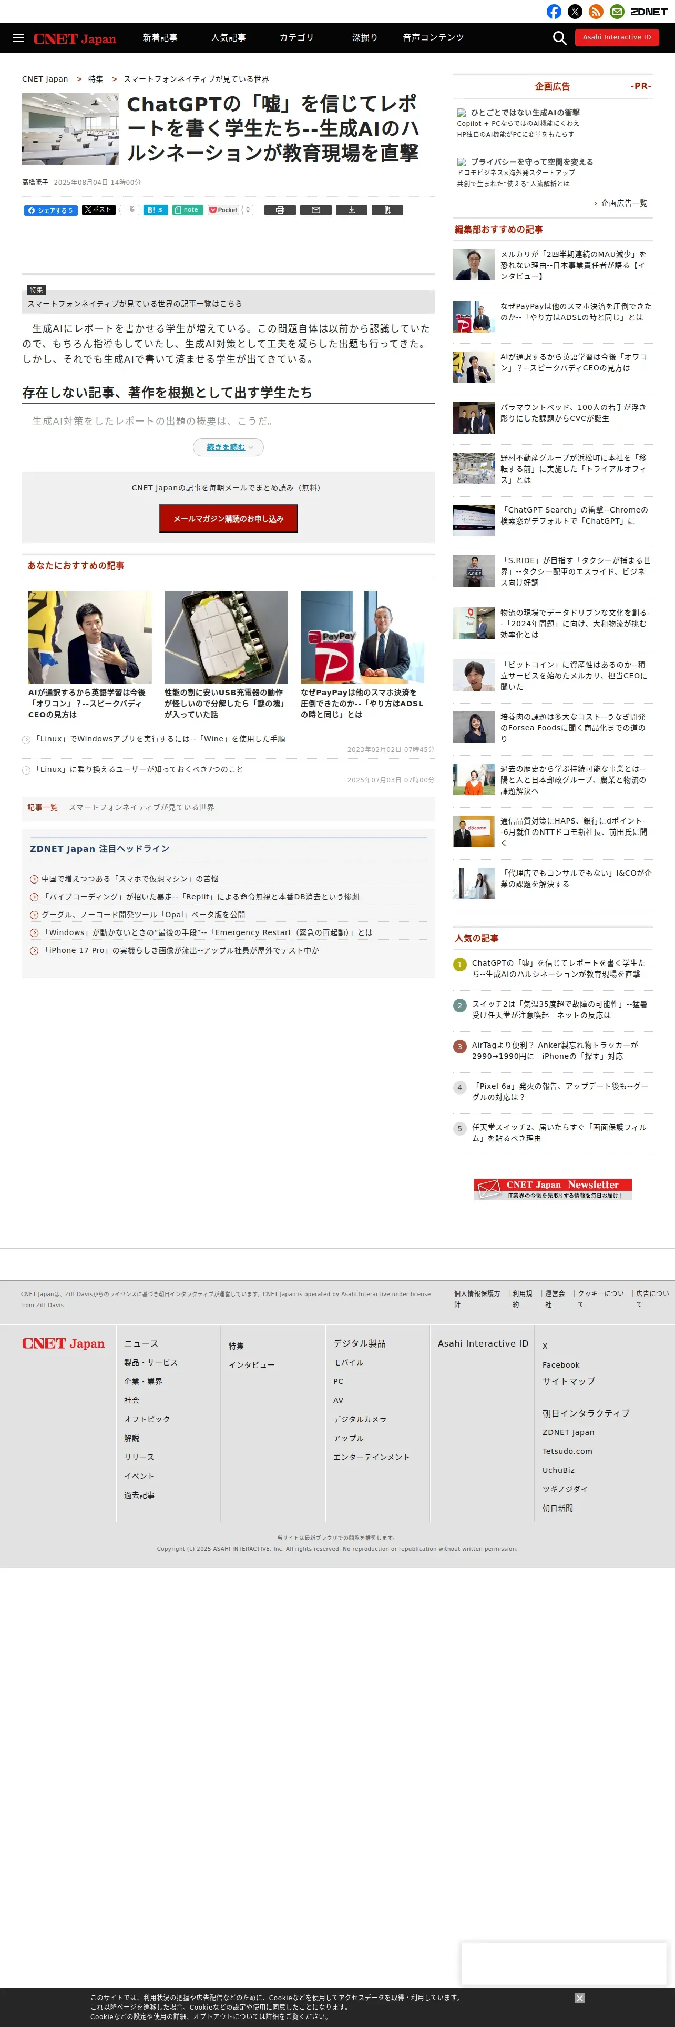
Task: Open the iPhone 17 Pro headline
Action: (180, 950)
